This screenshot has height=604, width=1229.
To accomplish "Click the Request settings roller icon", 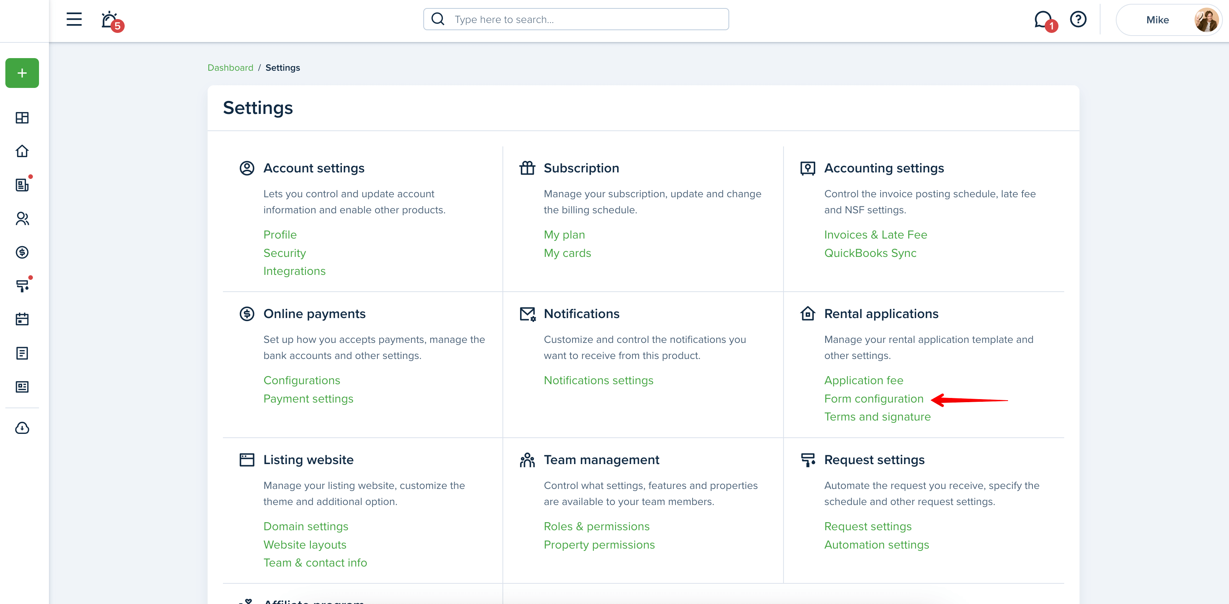I will pos(808,459).
